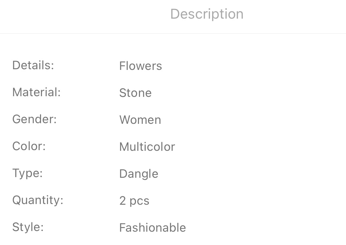This screenshot has width=346, height=245.
Task: Select the Women gender value
Action: pyautogui.click(x=140, y=120)
